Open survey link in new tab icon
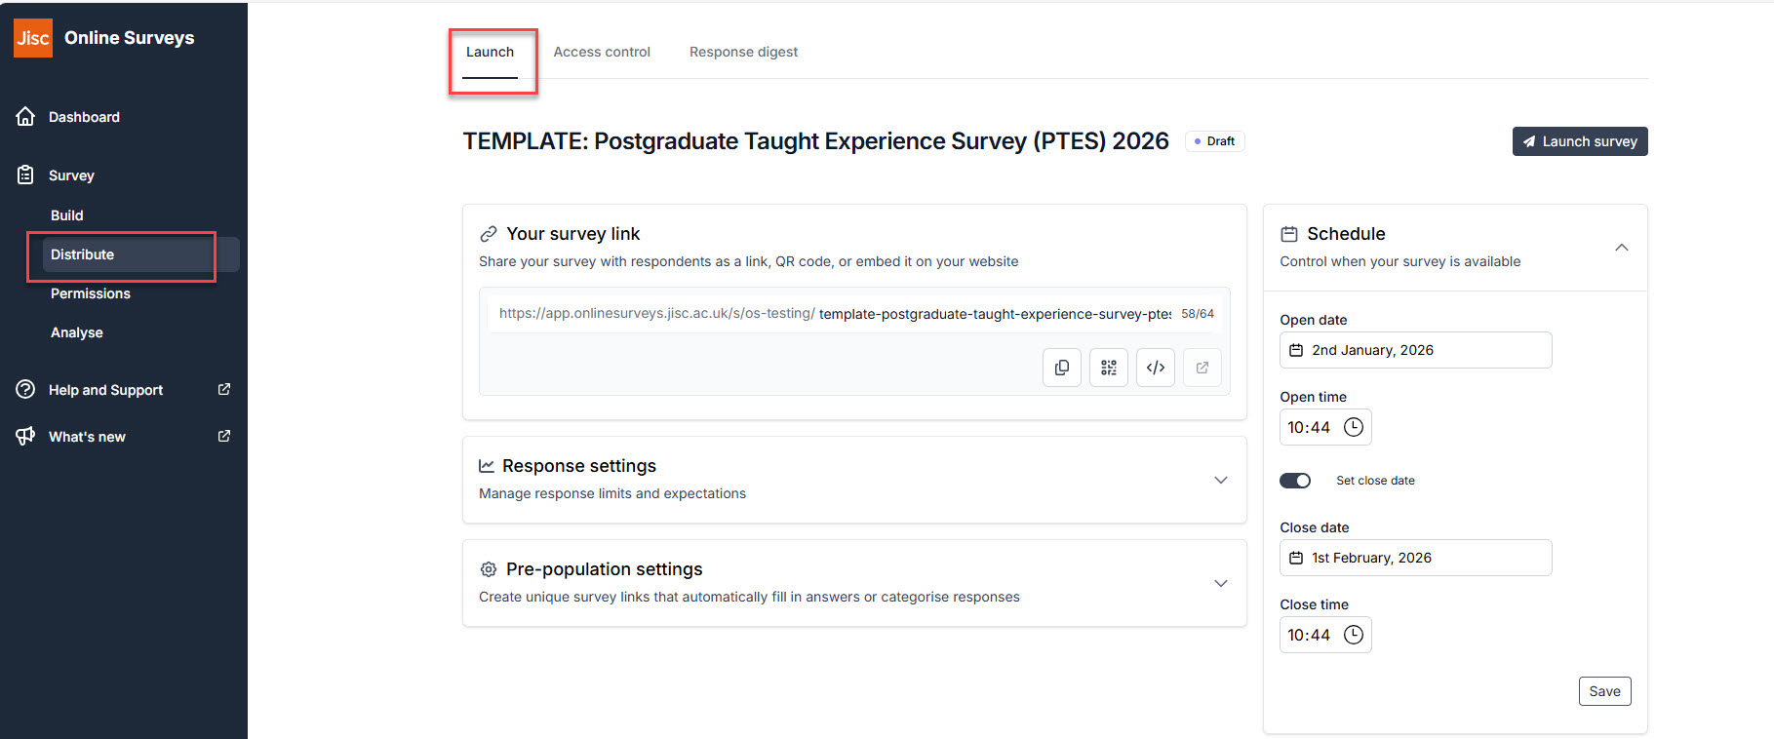 tap(1202, 368)
